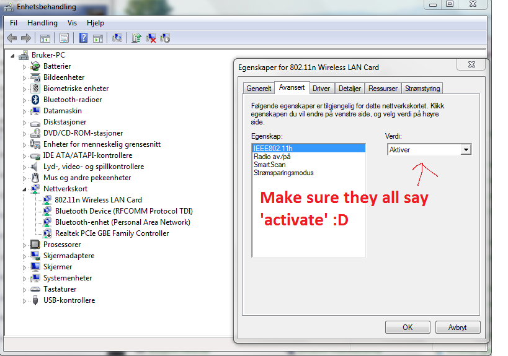Click the Avansert tab
Screen dimensions: 508x356
[x=292, y=88]
